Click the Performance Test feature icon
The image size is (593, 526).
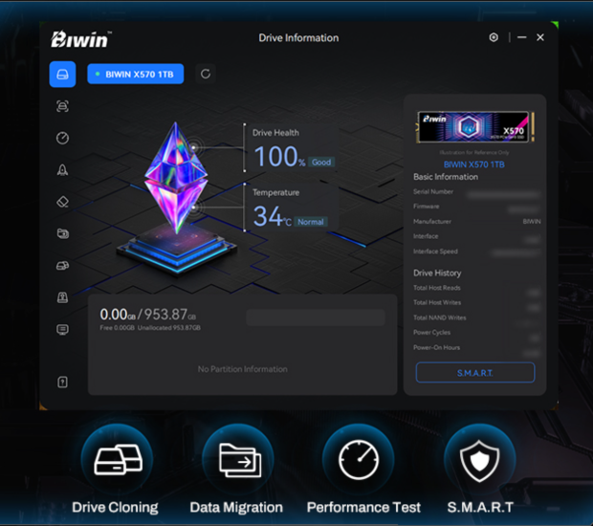point(359,459)
